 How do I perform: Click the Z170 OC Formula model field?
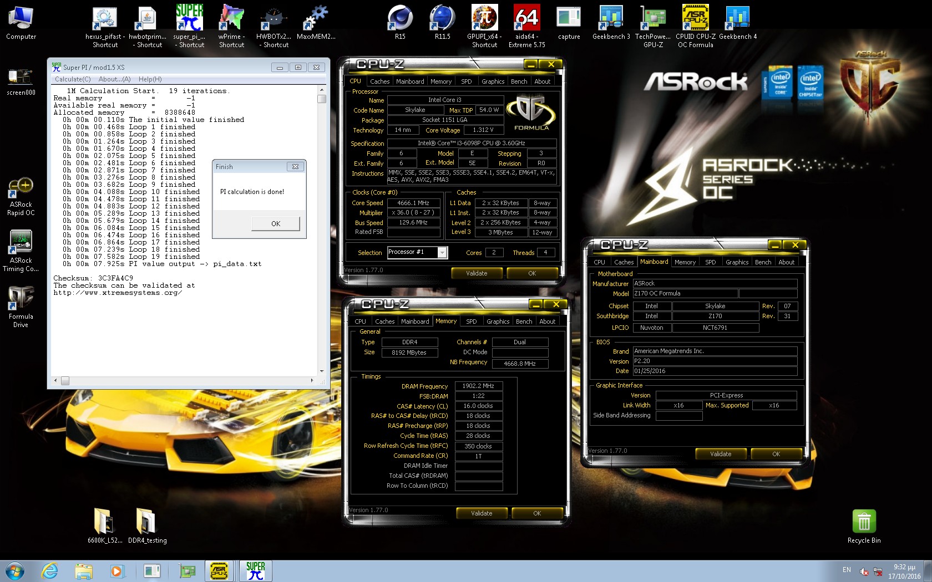(685, 294)
